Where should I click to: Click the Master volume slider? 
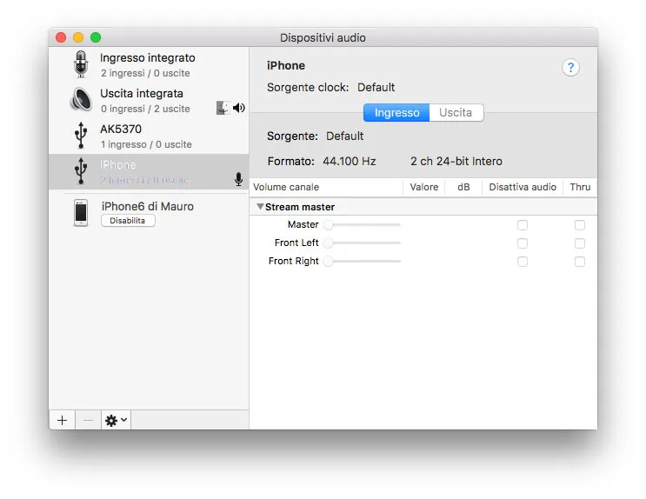[363, 225]
